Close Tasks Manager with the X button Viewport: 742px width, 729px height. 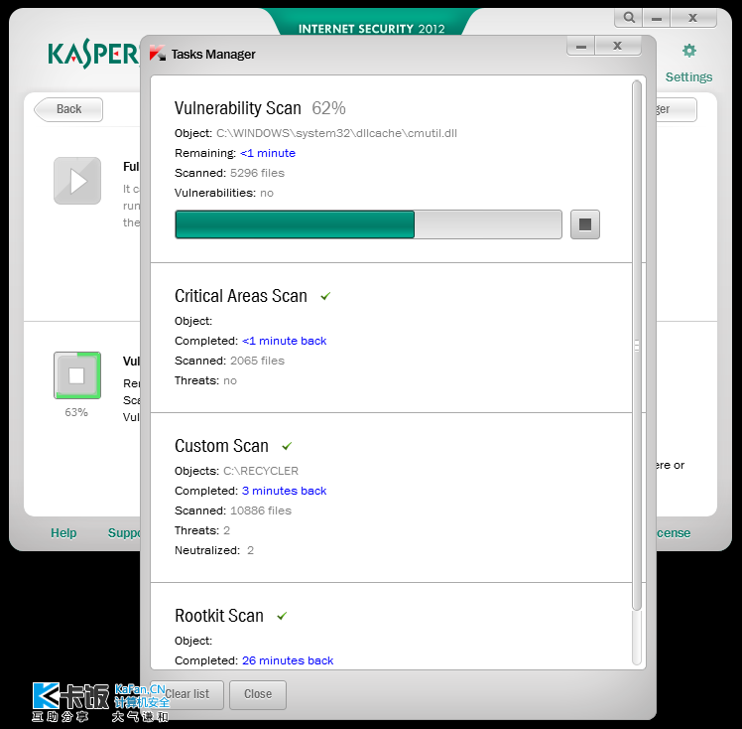coord(618,46)
